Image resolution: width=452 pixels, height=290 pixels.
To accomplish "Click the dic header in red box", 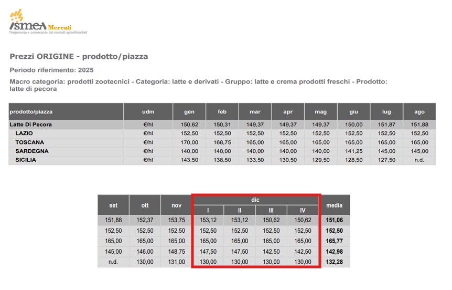I will [255, 200].
